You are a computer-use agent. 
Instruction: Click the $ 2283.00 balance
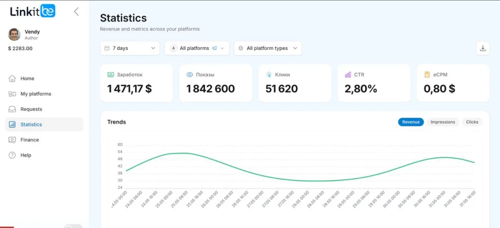coord(20,49)
